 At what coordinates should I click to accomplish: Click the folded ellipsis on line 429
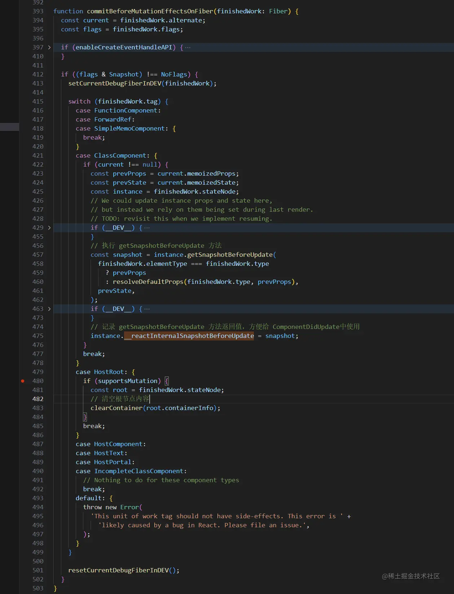(147, 228)
